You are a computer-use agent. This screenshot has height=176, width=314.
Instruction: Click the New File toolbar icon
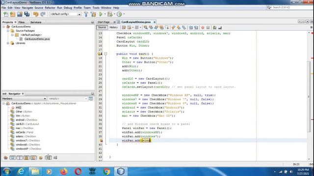point(6,14)
